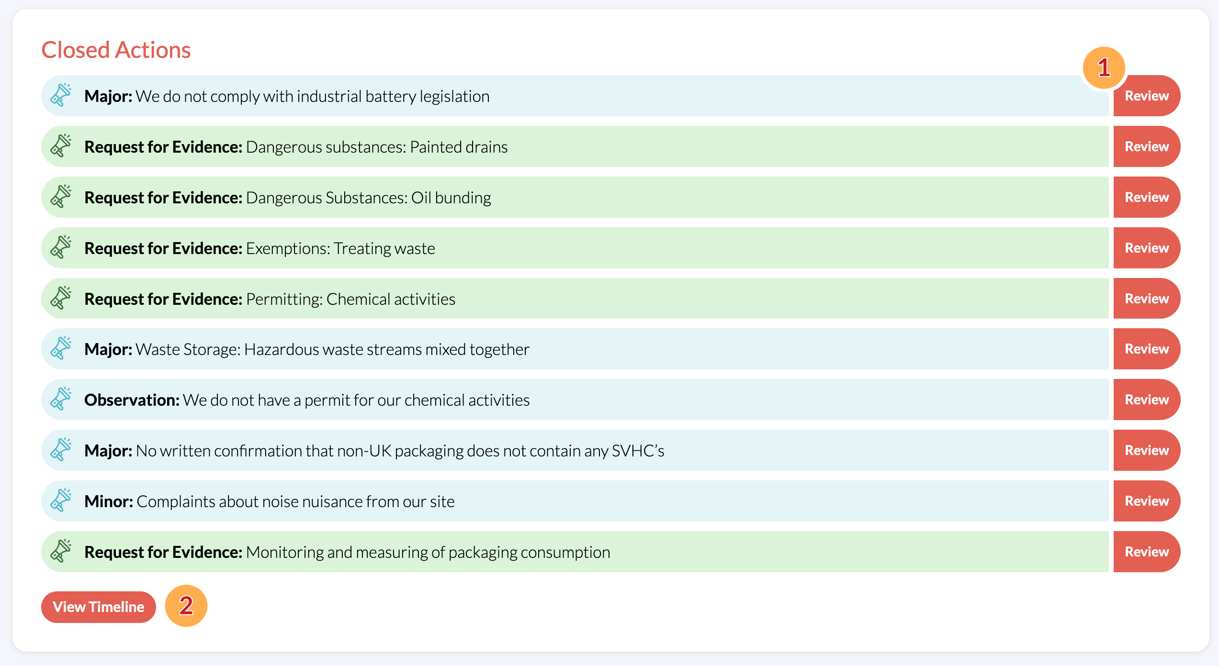Click megaphone icon on noise nuisance row
This screenshot has height=666, width=1219.
61,500
